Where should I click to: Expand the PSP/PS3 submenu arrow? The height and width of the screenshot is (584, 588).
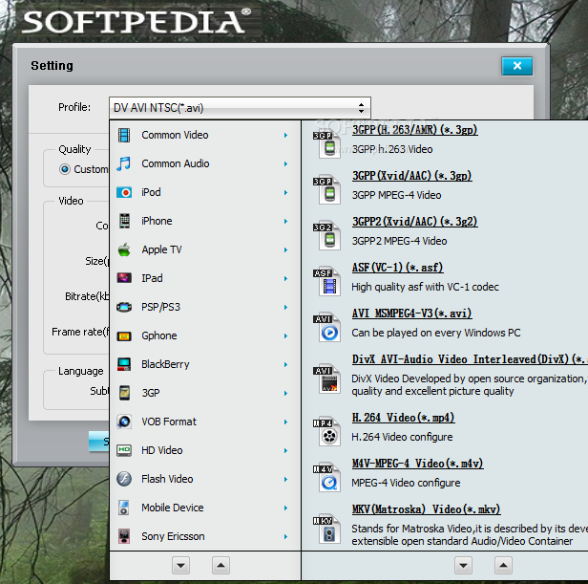click(285, 307)
